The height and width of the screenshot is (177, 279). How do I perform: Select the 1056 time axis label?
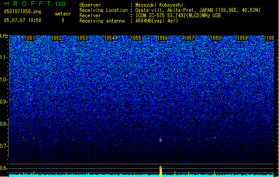point(163,38)
